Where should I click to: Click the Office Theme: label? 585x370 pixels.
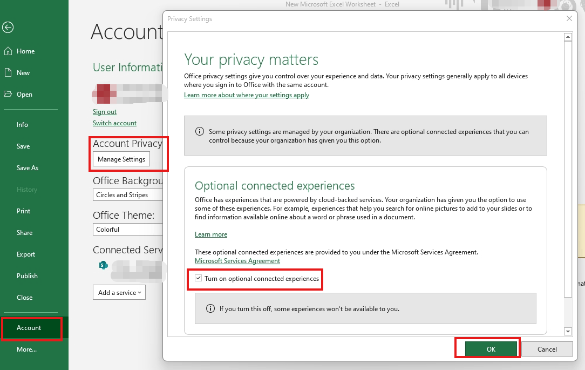[x=124, y=215]
